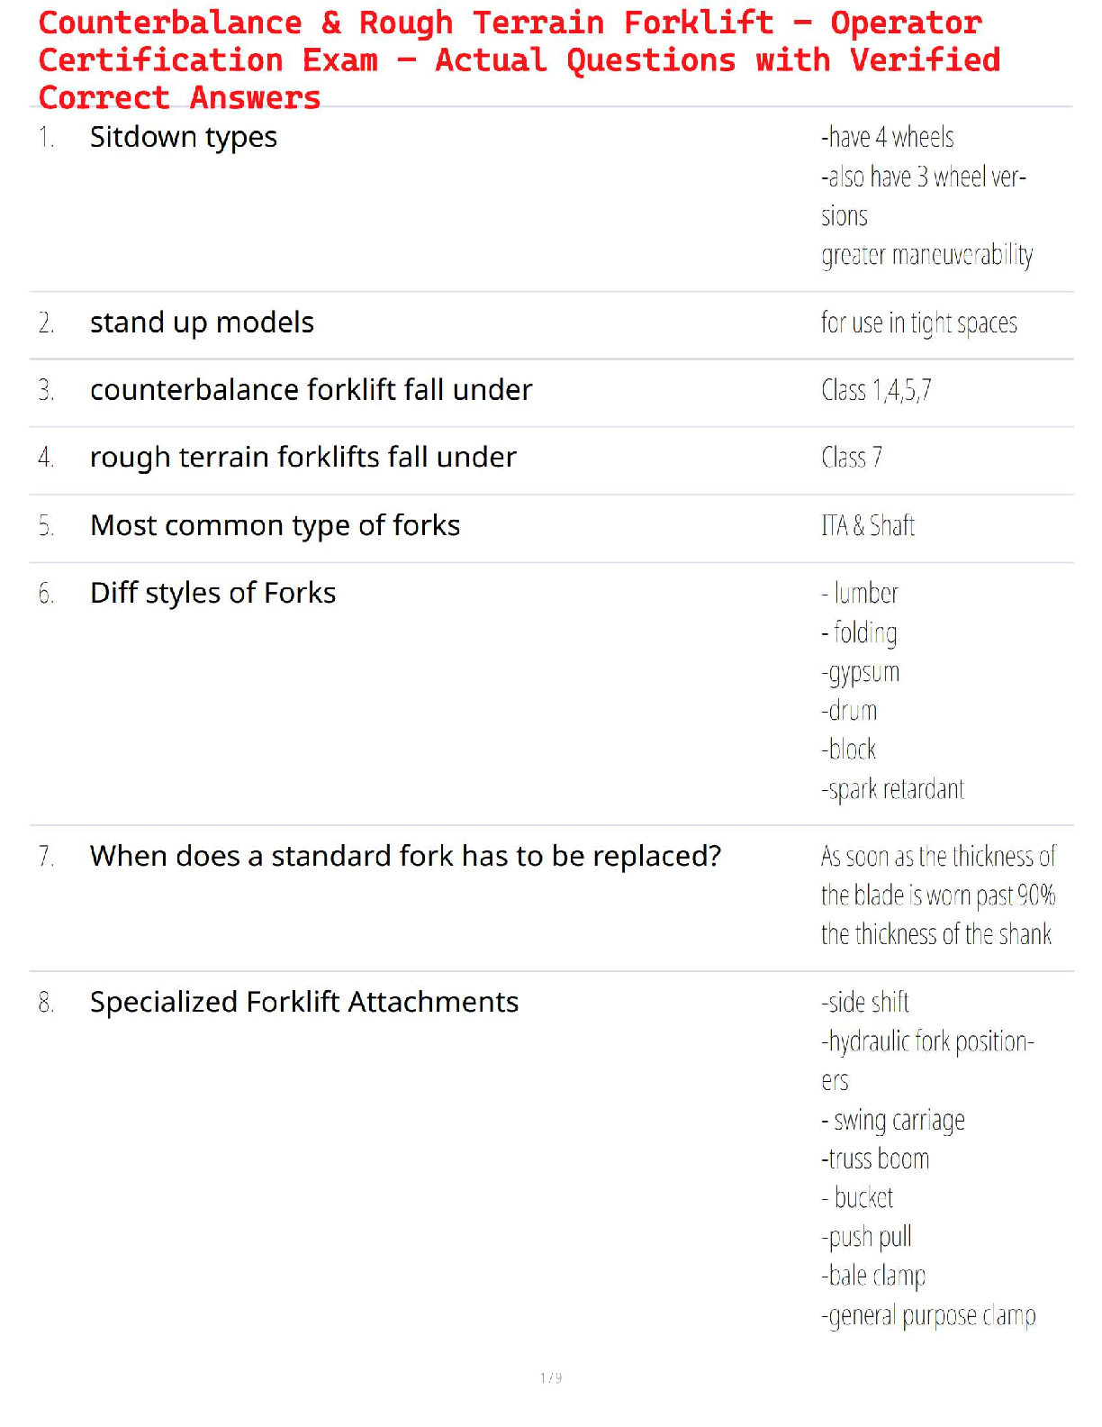Click the "-truss boom" attachment entry
Image resolution: width=1102 pixels, height=1427 pixels.
pos(874,1159)
